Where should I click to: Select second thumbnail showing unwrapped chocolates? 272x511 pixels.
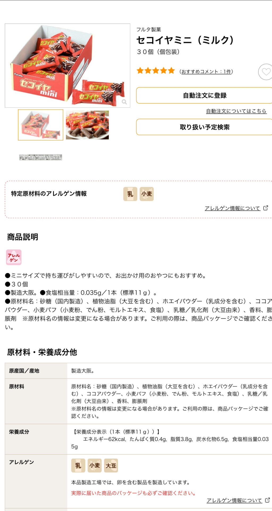(87, 125)
